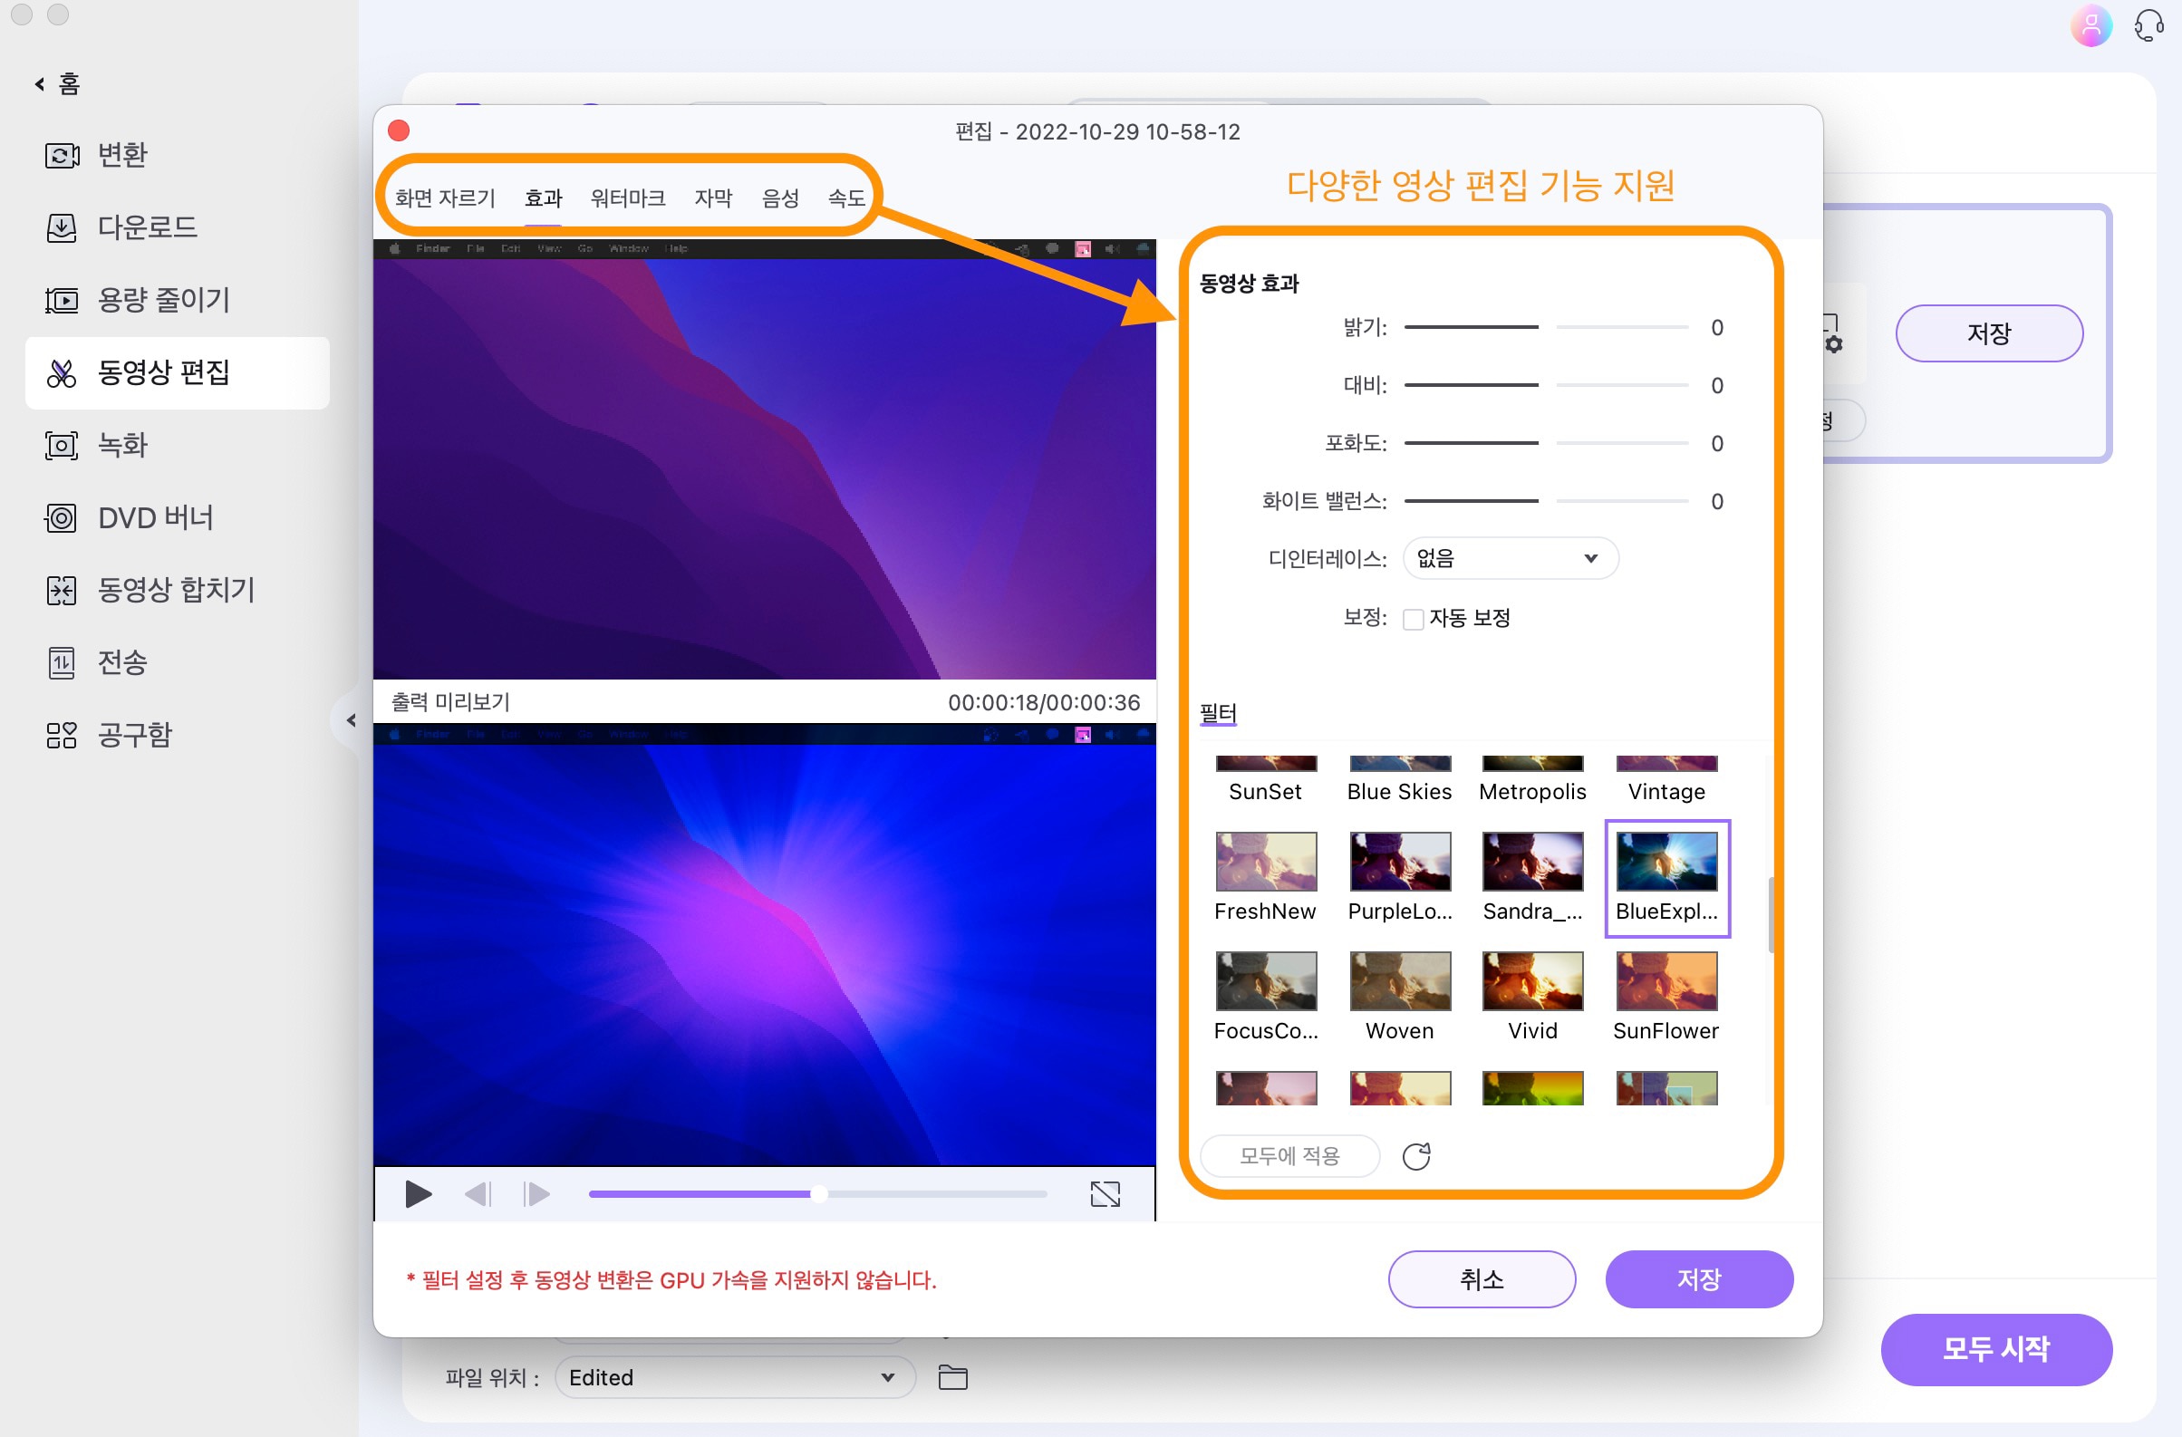
Task: Select the 속도 tool tab
Action: click(x=850, y=198)
